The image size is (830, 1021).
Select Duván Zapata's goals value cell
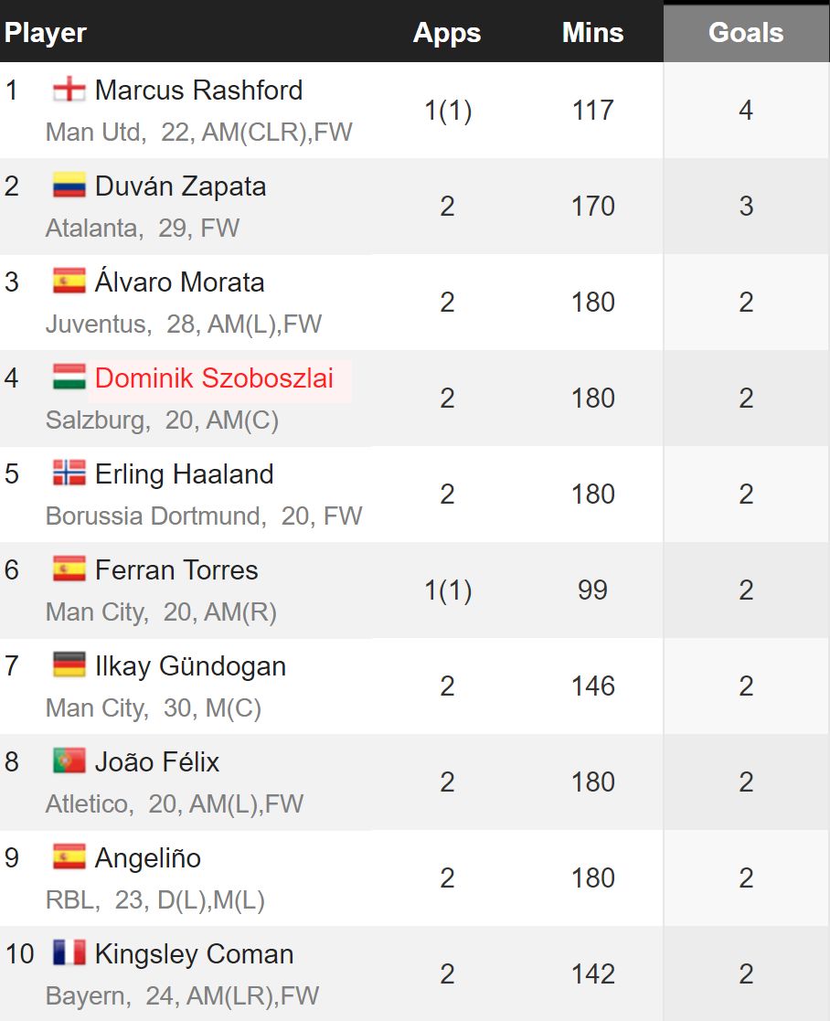click(x=746, y=207)
